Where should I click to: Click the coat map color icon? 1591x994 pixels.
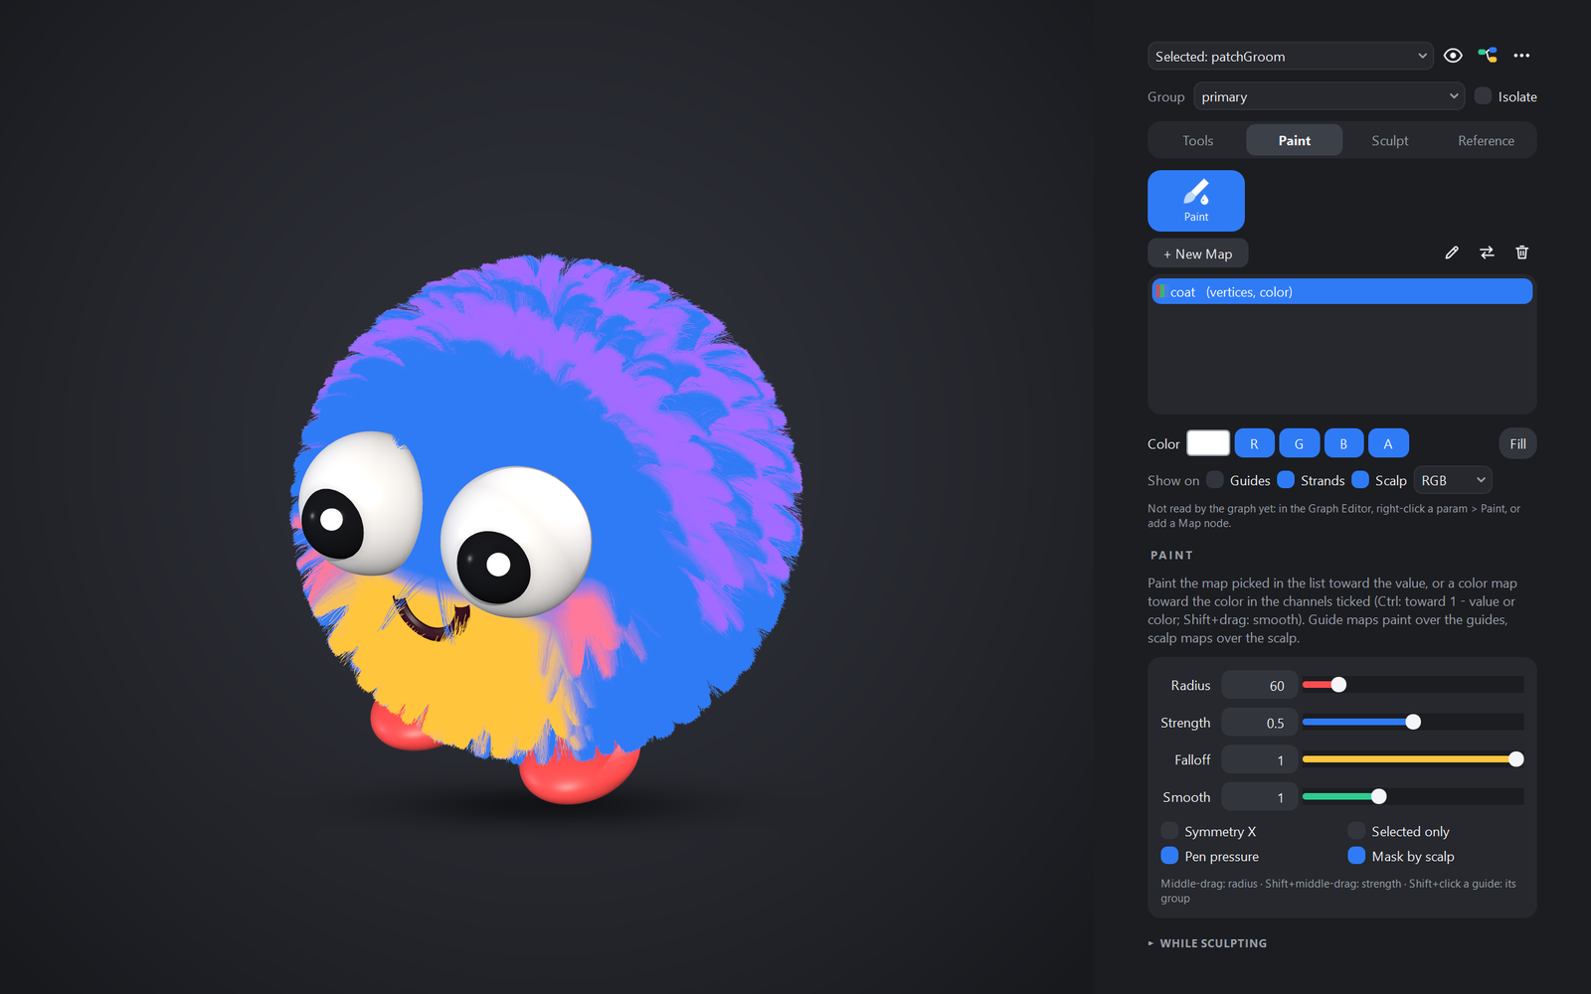pos(1160,291)
